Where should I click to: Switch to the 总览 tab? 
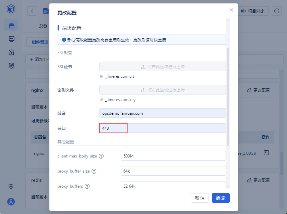(x=43, y=26)
